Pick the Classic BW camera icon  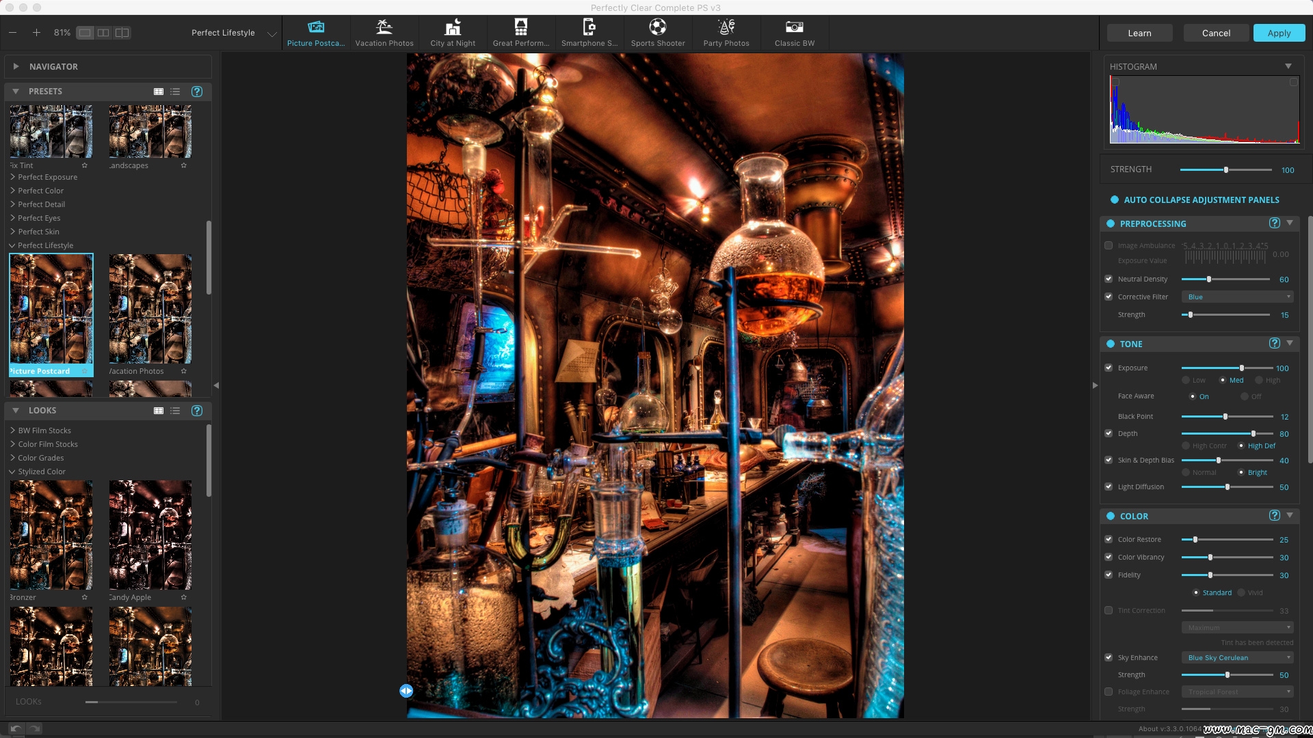tap(794, 27)
